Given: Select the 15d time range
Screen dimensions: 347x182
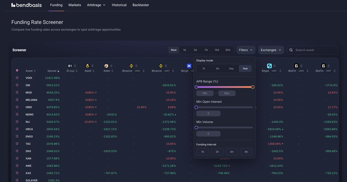Looking at the screenshot, I should pos(217,50).
